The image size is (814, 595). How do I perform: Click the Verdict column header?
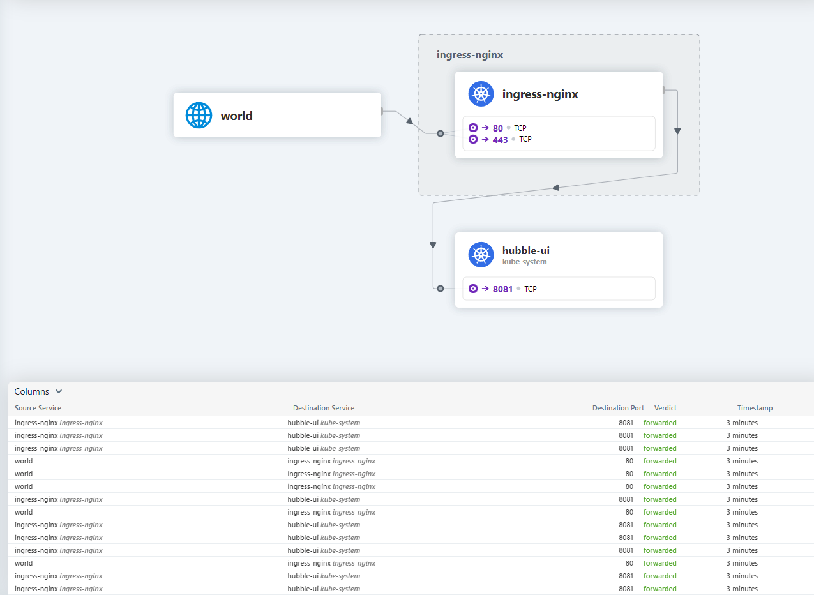click(x=665, y=408)
